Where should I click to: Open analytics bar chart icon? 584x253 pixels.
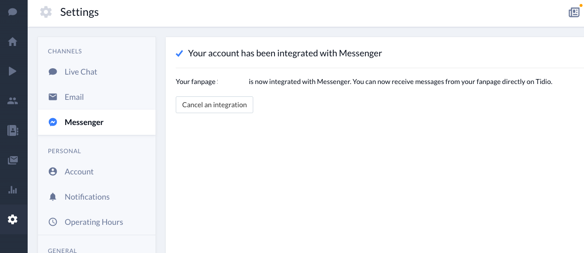(x=13, y=190)
